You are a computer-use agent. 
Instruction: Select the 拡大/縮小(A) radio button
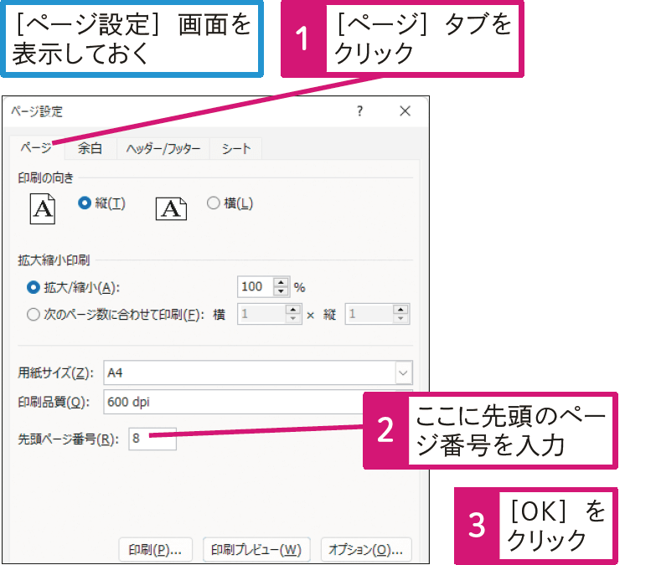pos(34,287)
